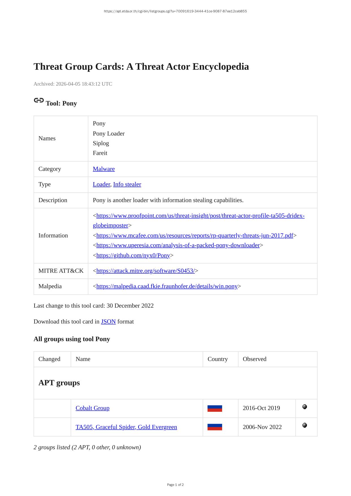Click the Russian flag in TA505 row
Viewport: 351px width, 496px height.
click(214, 427)
